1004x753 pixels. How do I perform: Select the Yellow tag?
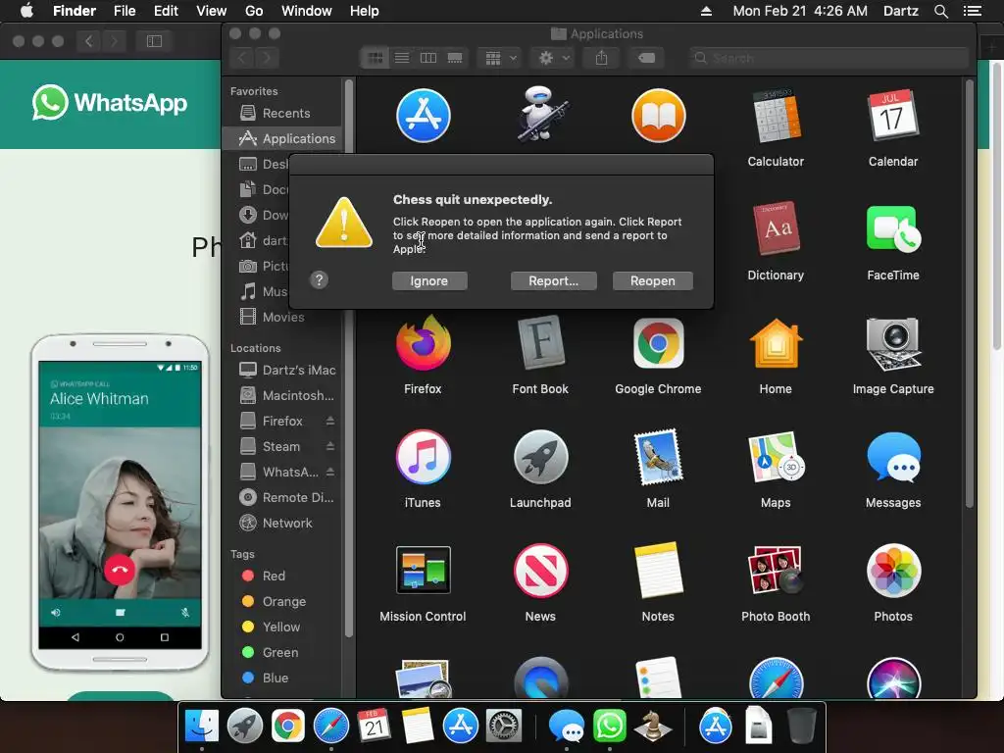pyautogui.click(x=282, y=627)
